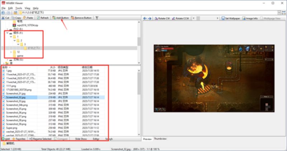287x151 pixels.
Task: Click the Forward navigation arrow by address bar
Action: tap(8, 13)
